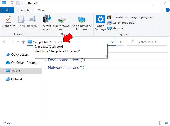Open Customize Quick Access Toolbar dropdown

point(22,4)
